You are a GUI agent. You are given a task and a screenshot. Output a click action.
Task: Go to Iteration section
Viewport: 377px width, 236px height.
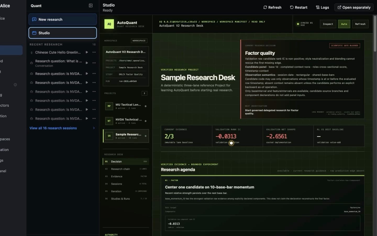(x=126, y=191)
